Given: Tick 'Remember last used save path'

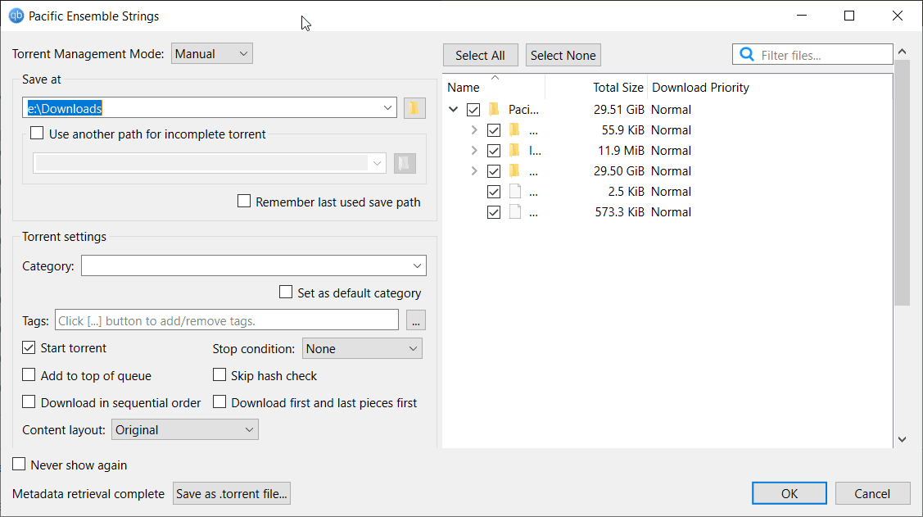Looking at the screenshot, I should point(244,202).
